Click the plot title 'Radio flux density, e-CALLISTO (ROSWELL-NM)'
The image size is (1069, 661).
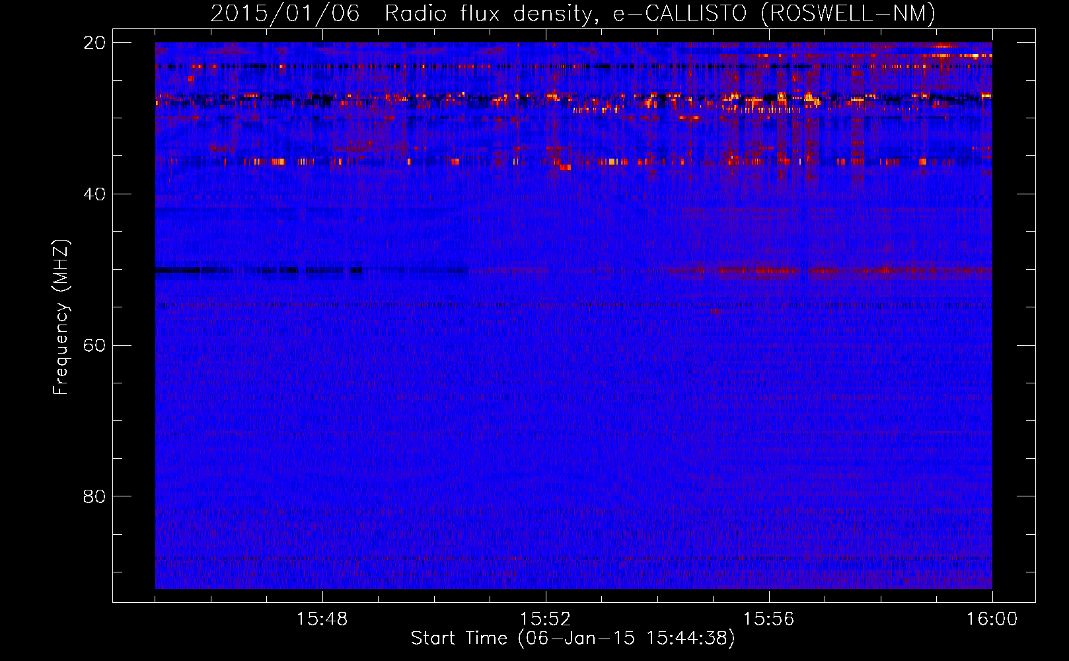[x=659, y=13]
